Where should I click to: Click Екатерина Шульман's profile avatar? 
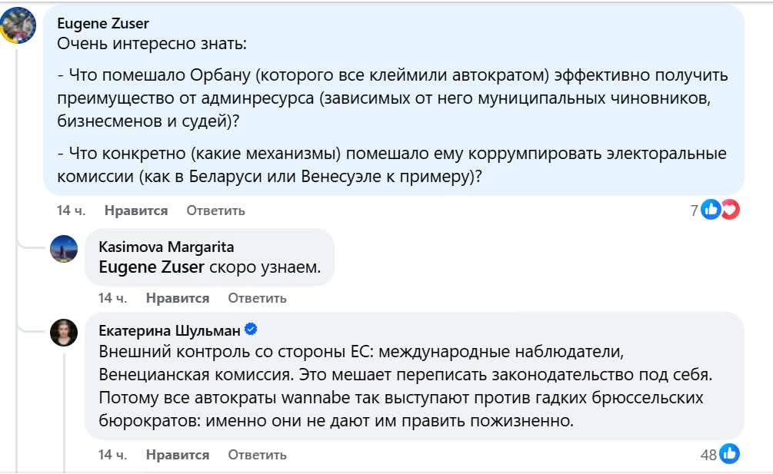(64, 332)
